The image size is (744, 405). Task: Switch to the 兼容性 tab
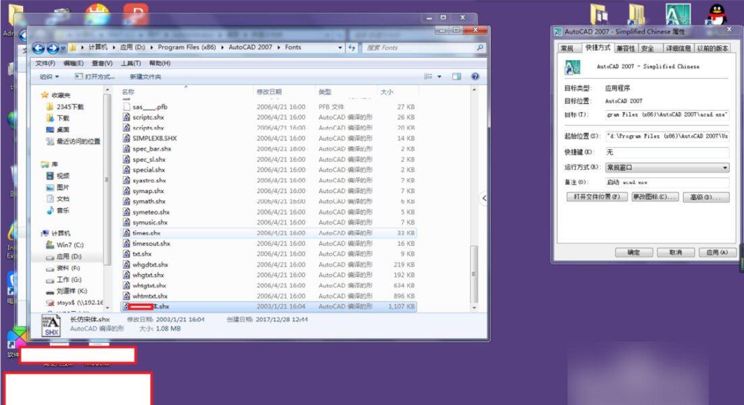pyautogui.click(x=625, y=49)
